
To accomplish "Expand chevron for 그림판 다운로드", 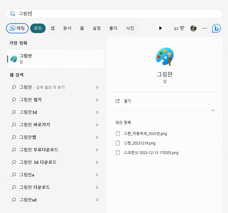I will (97, 187).
